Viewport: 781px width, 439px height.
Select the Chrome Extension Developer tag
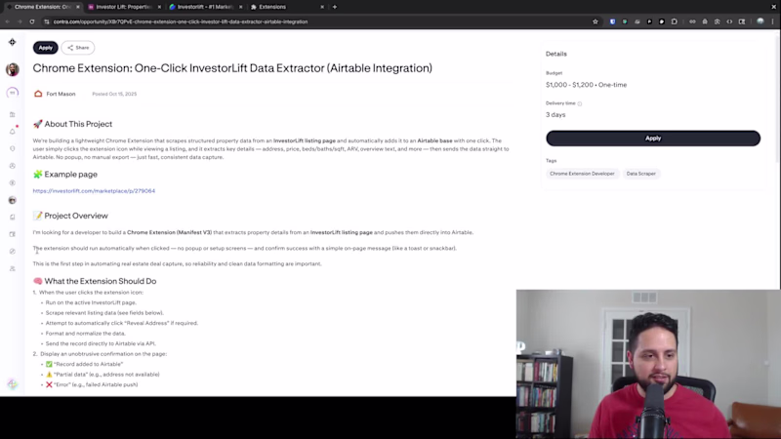pyautogui.click(x=582, y=174)
